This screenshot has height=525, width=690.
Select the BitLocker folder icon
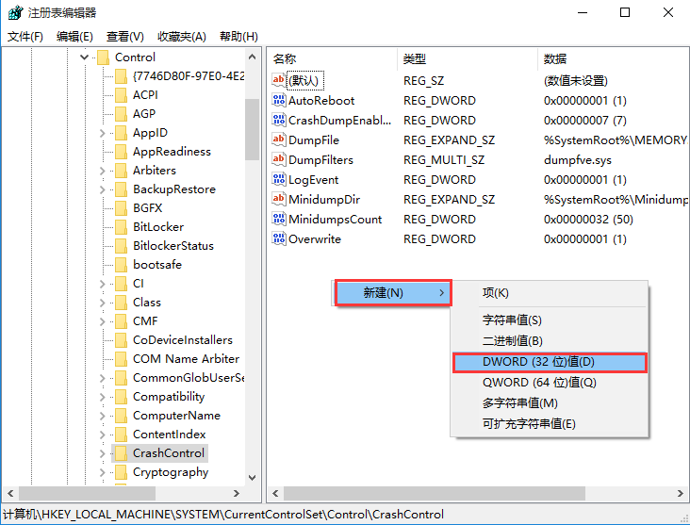120,227
